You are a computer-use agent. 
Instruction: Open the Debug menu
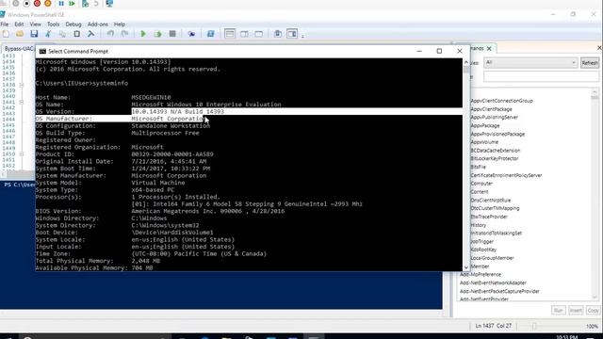[x=73, y=24]
